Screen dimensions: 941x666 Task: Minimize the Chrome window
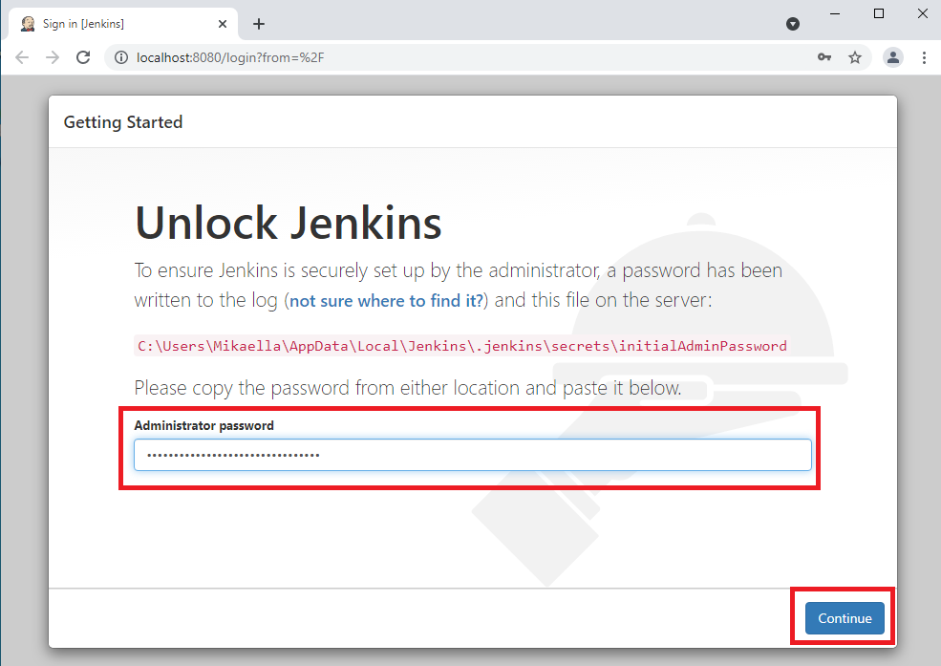[x=835, y=13]
